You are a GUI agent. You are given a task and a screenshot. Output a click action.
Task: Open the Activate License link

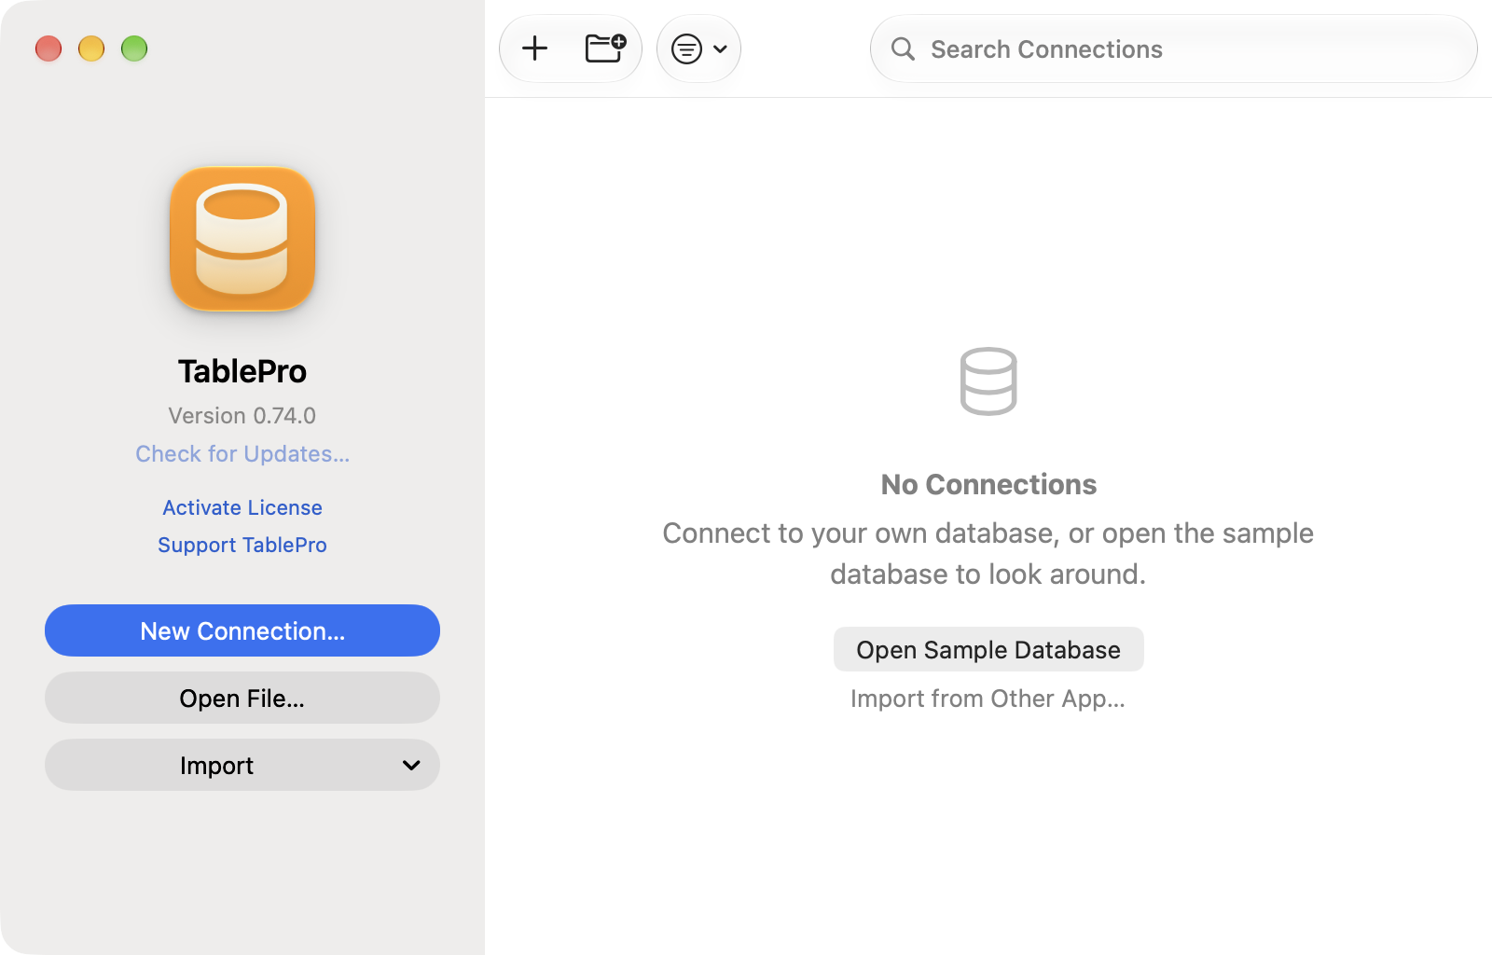coord(242,507)
